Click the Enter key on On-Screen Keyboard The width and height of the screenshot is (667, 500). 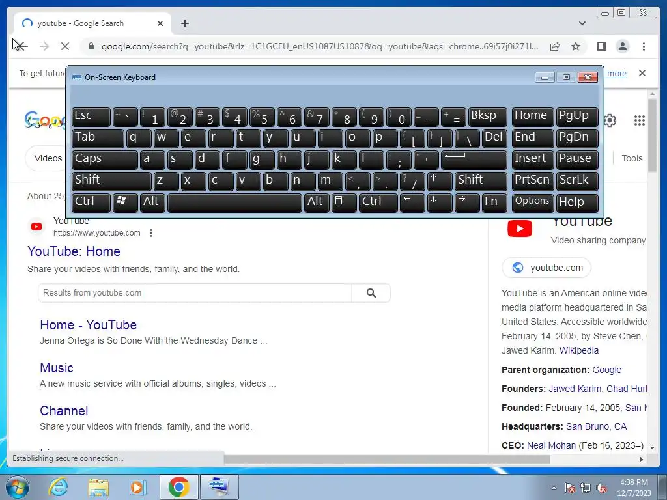pyautogui.click(x=474, y=160)
